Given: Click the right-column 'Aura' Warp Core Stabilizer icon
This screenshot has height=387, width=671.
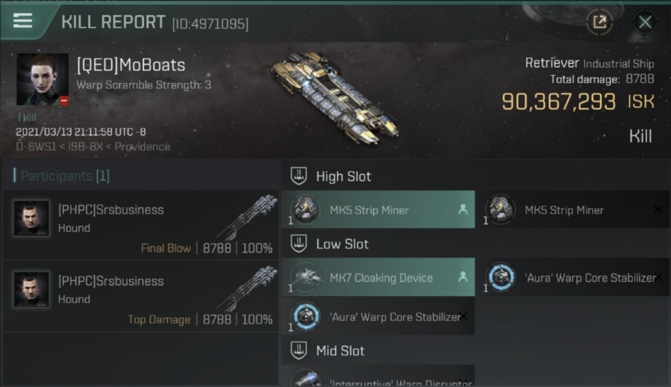Looking at the screenshot, I should pos(500,277).
